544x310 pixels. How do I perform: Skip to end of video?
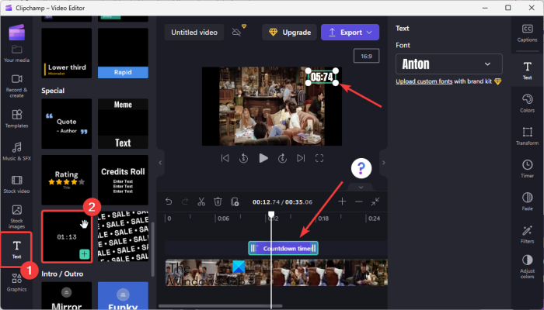[x=301, y=158]
